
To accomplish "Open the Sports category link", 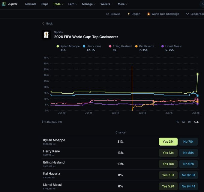I will coord(58,32).
